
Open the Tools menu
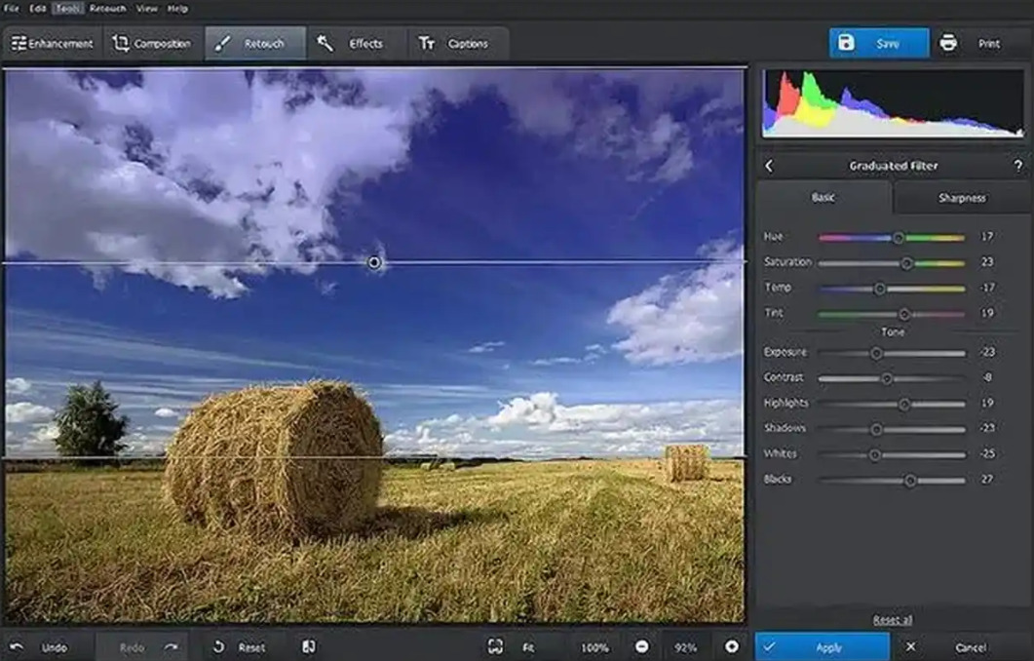[x=67, y=9]
